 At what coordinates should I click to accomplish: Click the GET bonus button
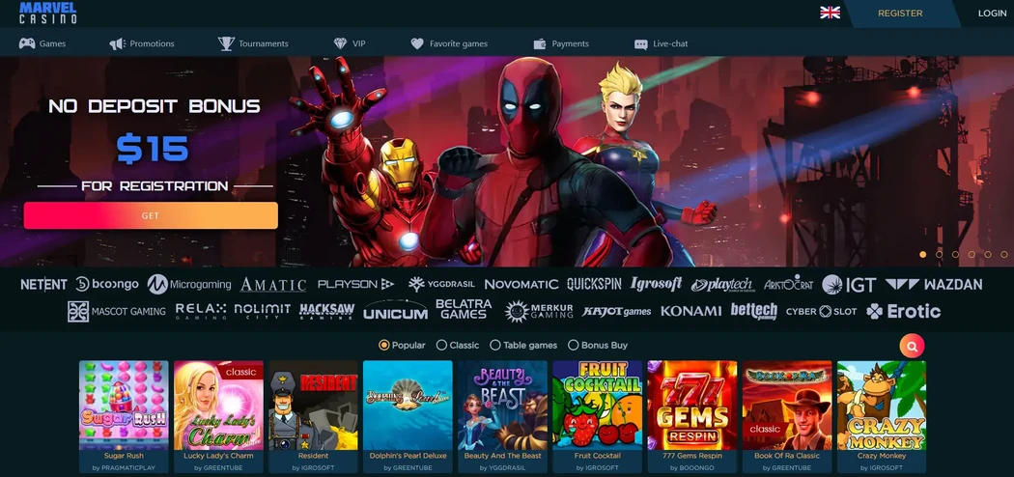151,216
